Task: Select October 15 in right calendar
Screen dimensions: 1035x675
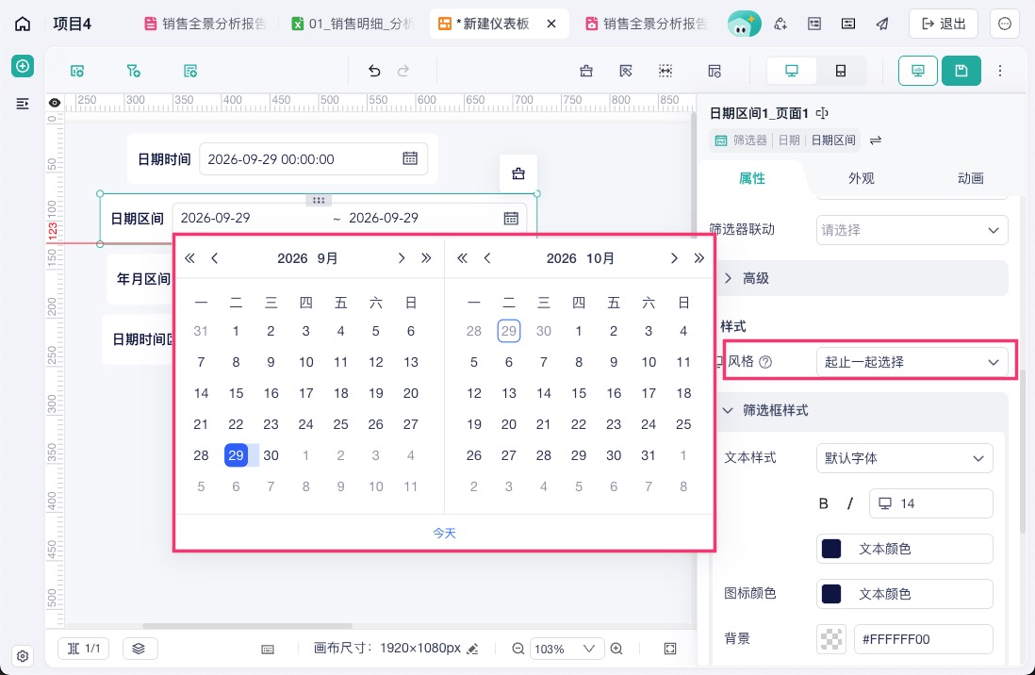Action: 578,393
